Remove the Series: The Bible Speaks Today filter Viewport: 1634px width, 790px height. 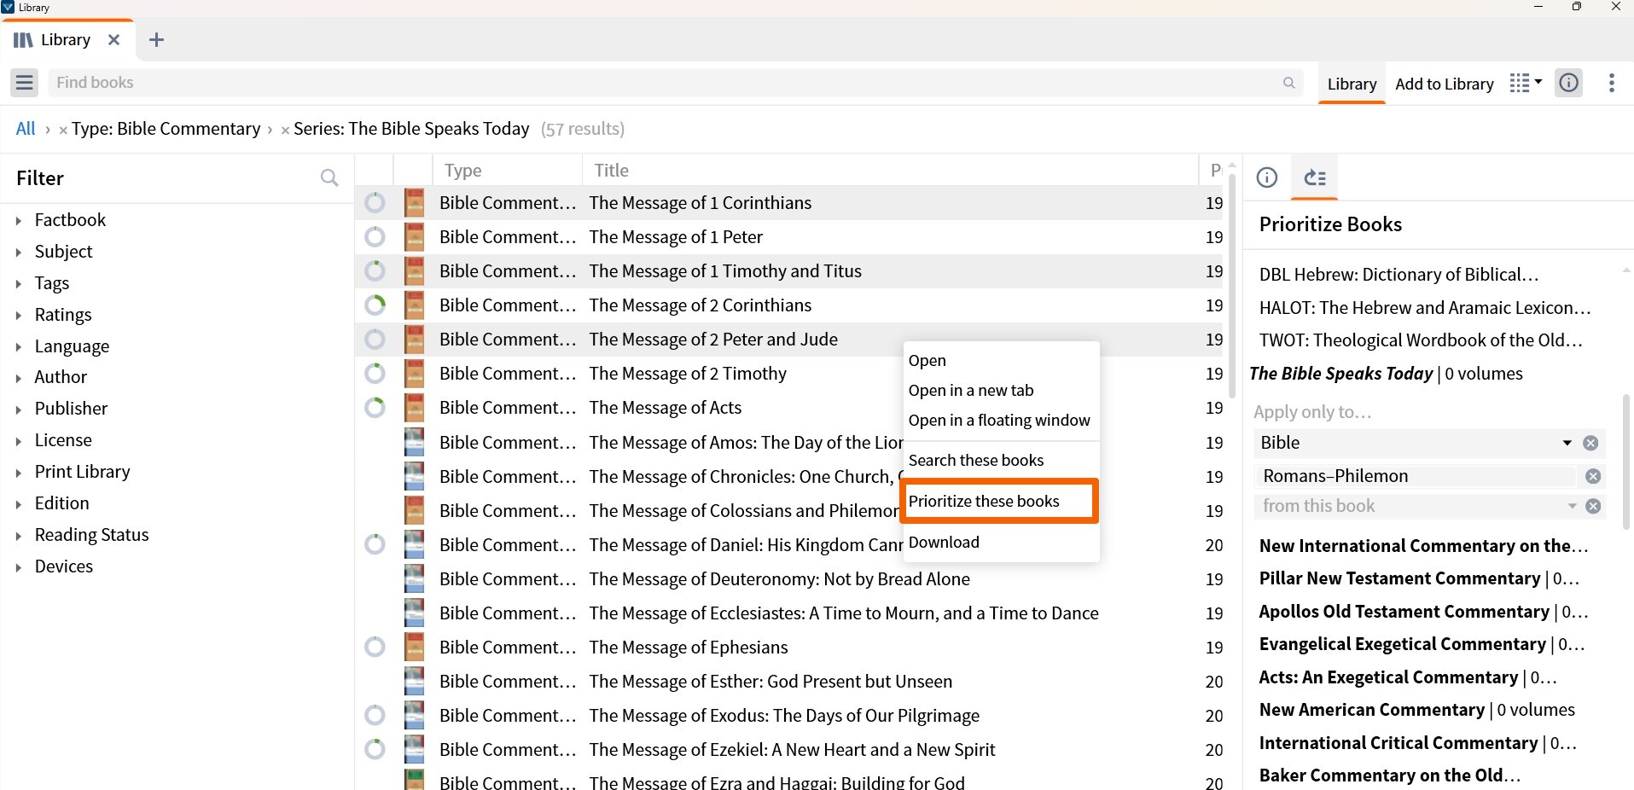[285, 131]
